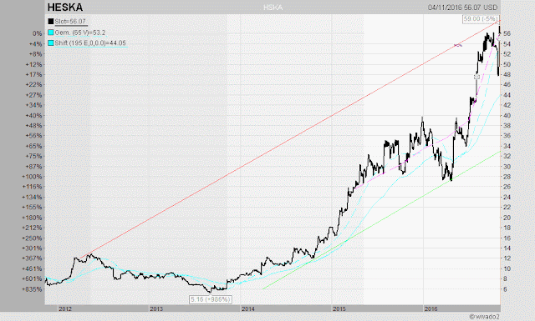The image size is (535, 321).
Task: Click the +12% label on the percent axis
Action: point(34,64)
